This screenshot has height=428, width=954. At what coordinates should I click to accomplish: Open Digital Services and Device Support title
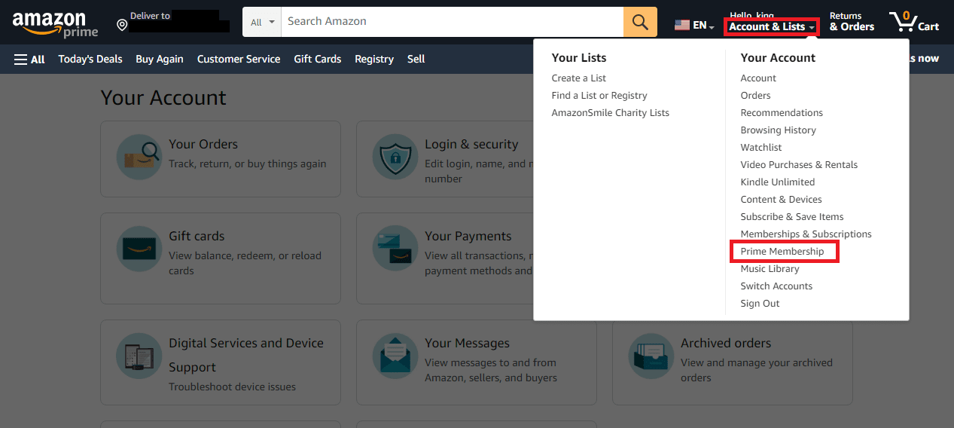coord(246,355)
